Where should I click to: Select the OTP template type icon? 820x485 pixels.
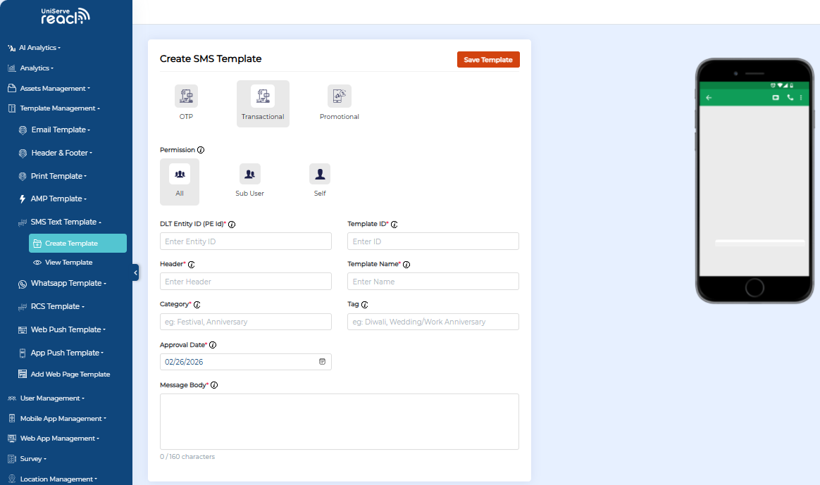(x=186, y=96)
